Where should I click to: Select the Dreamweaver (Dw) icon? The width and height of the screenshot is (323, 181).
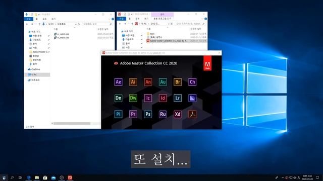(x=133, y=98)
